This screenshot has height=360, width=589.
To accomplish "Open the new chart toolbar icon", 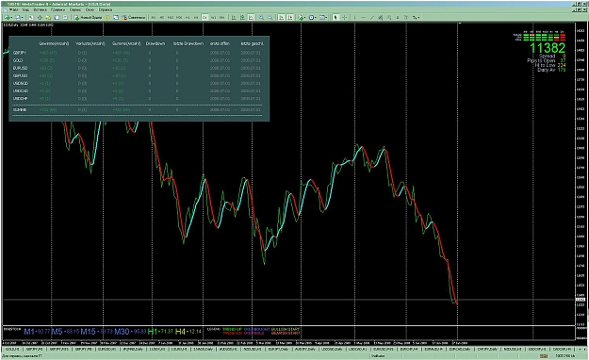I will tap(8, 17).
